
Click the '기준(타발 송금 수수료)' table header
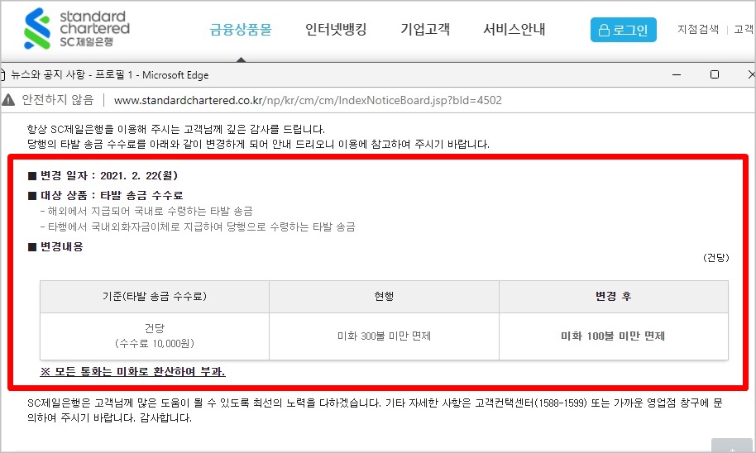click(x=155, y=297)
